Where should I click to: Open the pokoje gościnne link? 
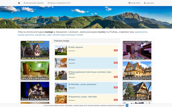[x=26, y=35]
